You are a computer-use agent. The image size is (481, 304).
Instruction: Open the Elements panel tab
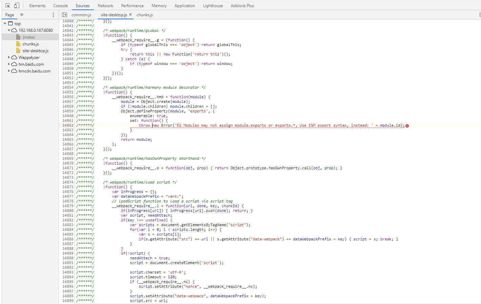(37, 6)
